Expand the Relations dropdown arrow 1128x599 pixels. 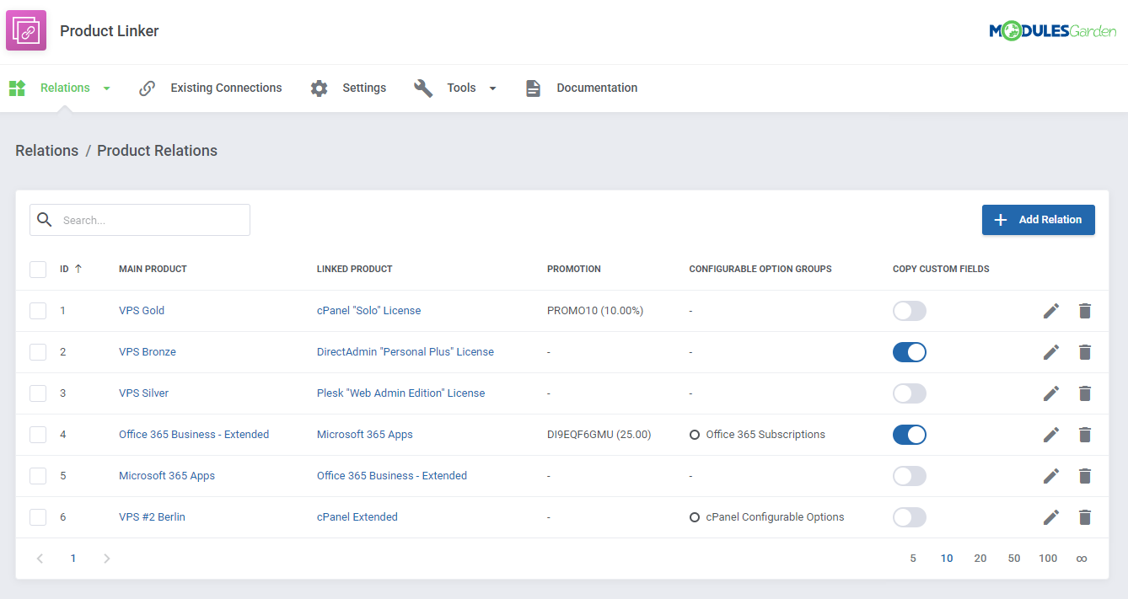[106, 88]
